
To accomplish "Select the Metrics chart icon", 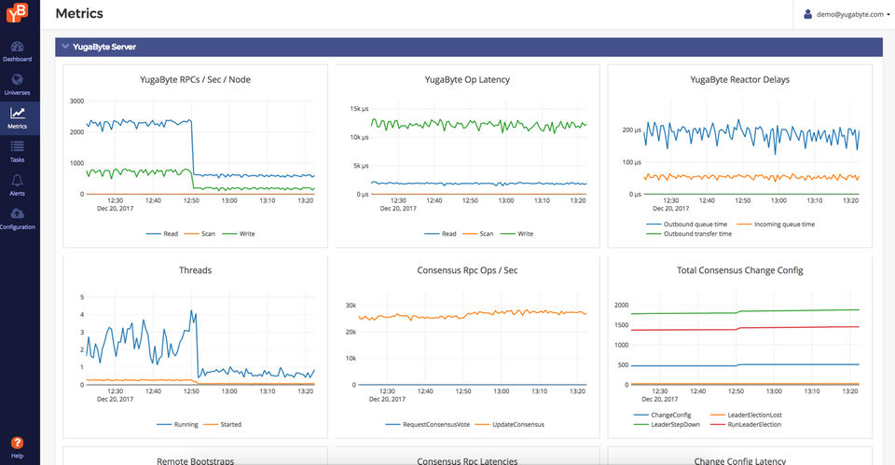I will click(x=17, y=114).
